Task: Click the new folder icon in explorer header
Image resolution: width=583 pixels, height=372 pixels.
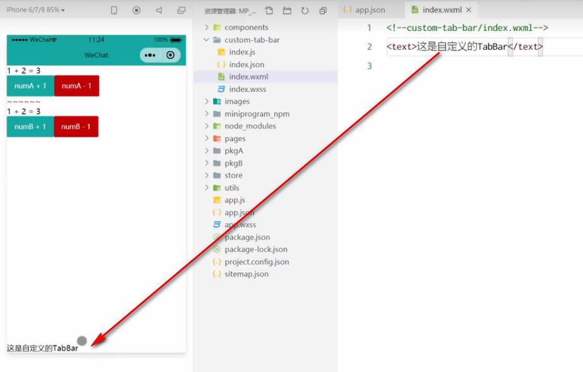Action: tap(287, 11)
